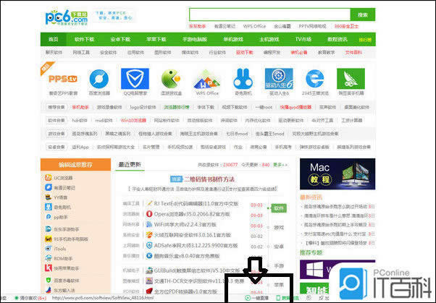Select the QQ电脑管家 blue shield icon

[x=135, y=79]
